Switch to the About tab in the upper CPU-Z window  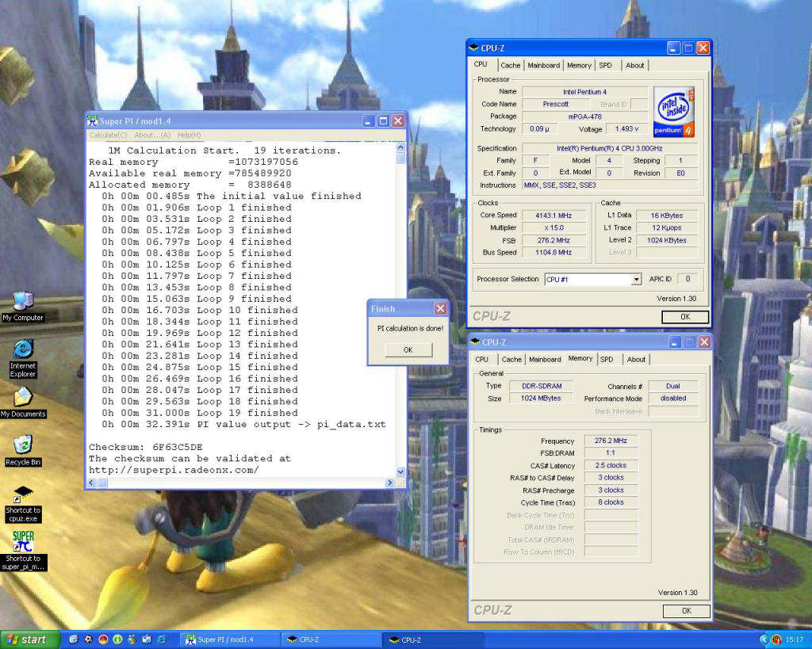coord(635,65)
